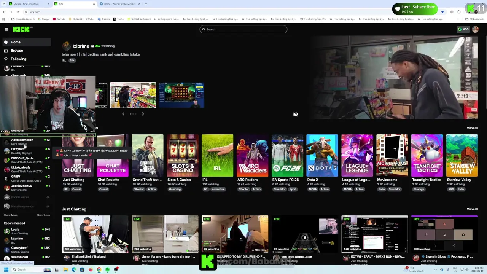Click Show More in the sidebar

[10, 215]
